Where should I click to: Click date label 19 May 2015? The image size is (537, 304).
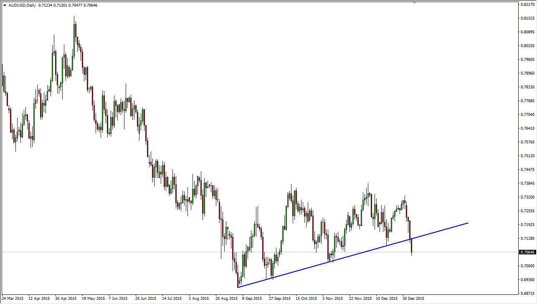93,299
